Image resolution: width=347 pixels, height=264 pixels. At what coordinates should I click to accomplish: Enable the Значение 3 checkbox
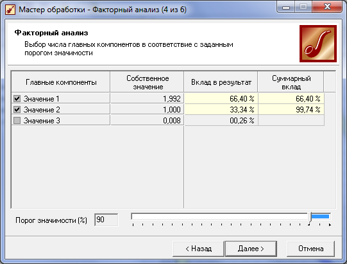[x=17, y=120]
